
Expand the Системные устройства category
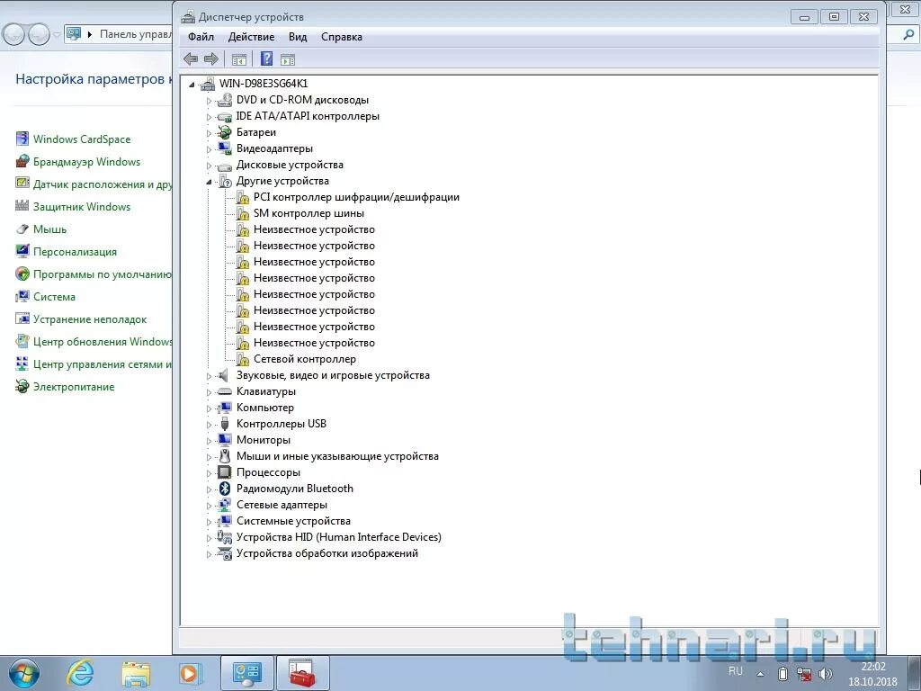pos(209,522)
